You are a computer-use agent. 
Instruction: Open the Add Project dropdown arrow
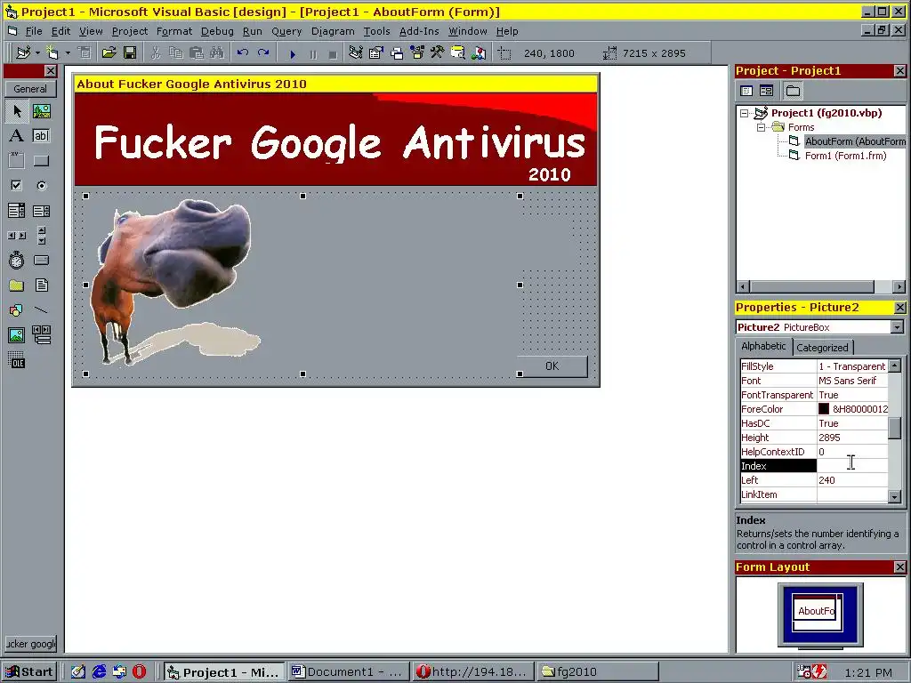point(37,52)
